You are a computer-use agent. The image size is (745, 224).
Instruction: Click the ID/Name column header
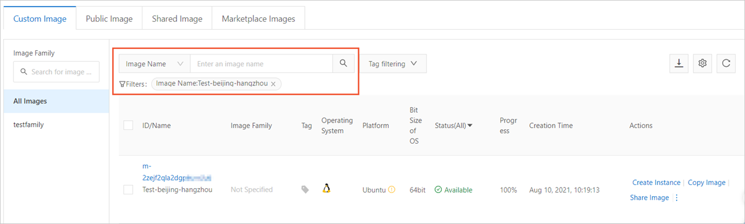coord(156,126)
